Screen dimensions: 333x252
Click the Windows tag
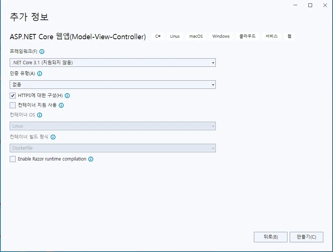point(221,36)
